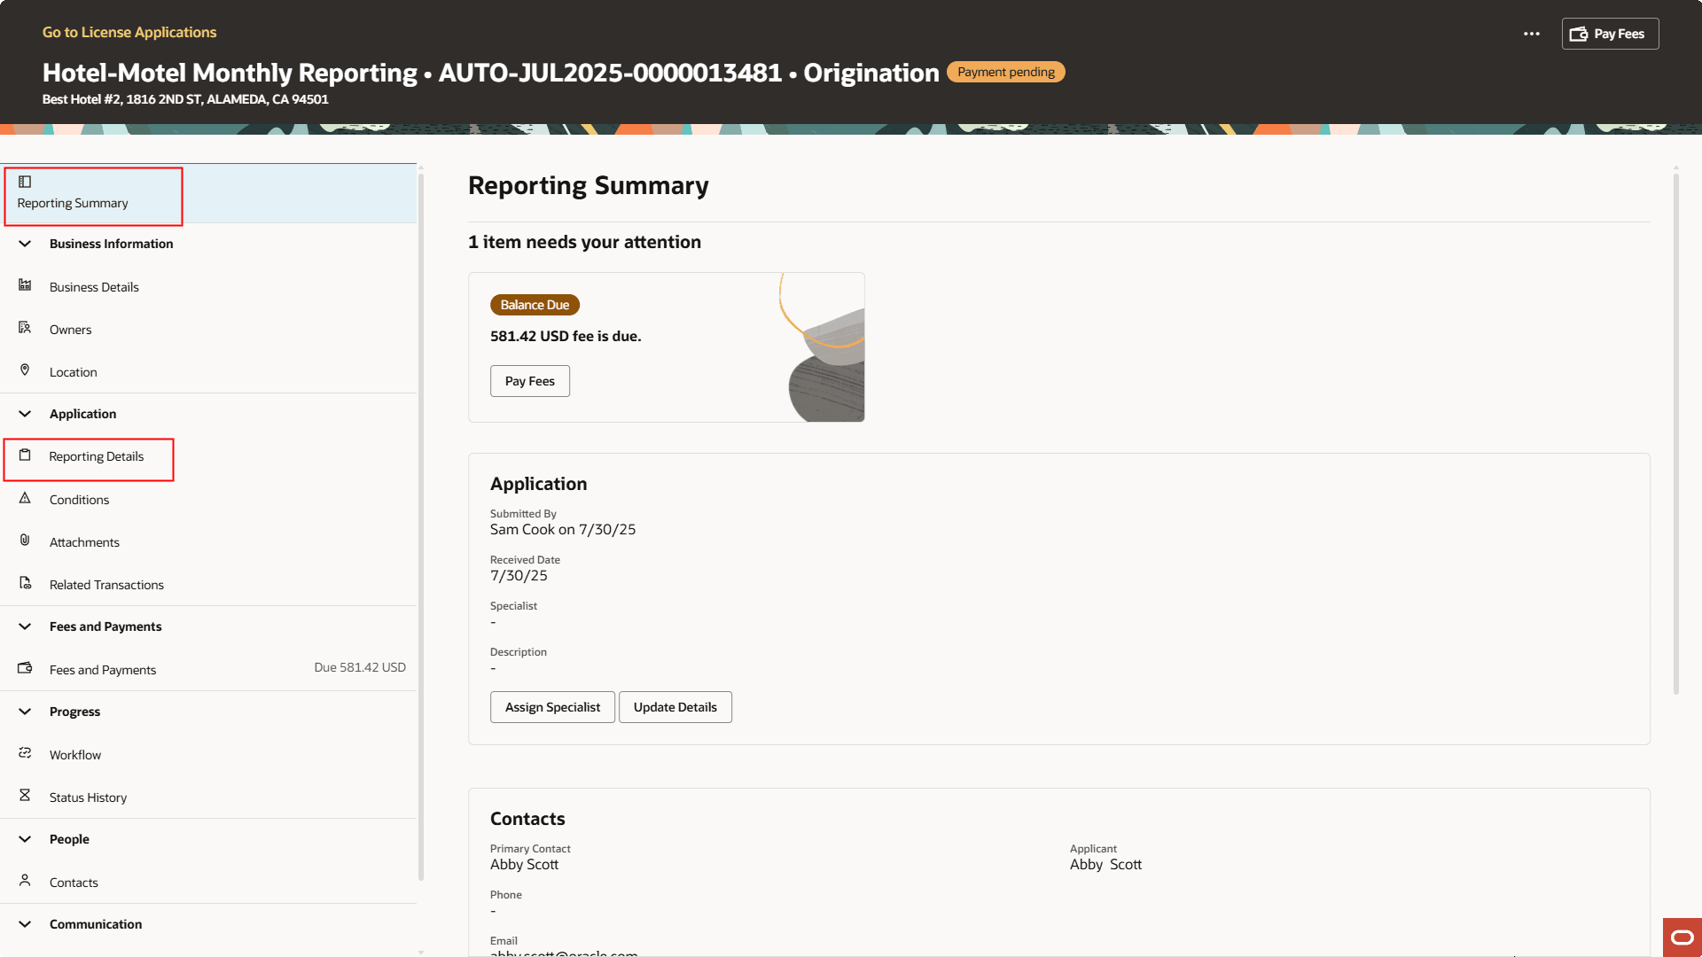Screen dimensions: 1702x957
Task: Click the Attachments paperclip icon
Action: click(25, 541)
